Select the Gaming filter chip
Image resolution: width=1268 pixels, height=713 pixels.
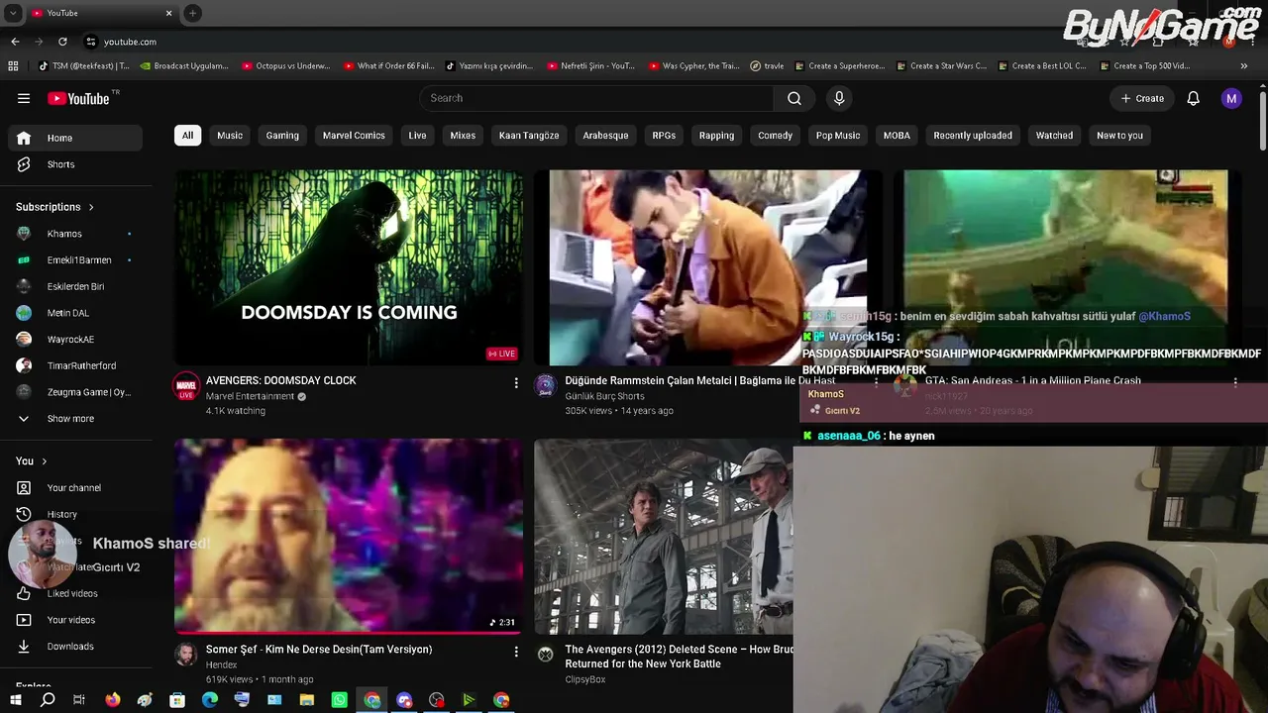click(x=282, y=136)
